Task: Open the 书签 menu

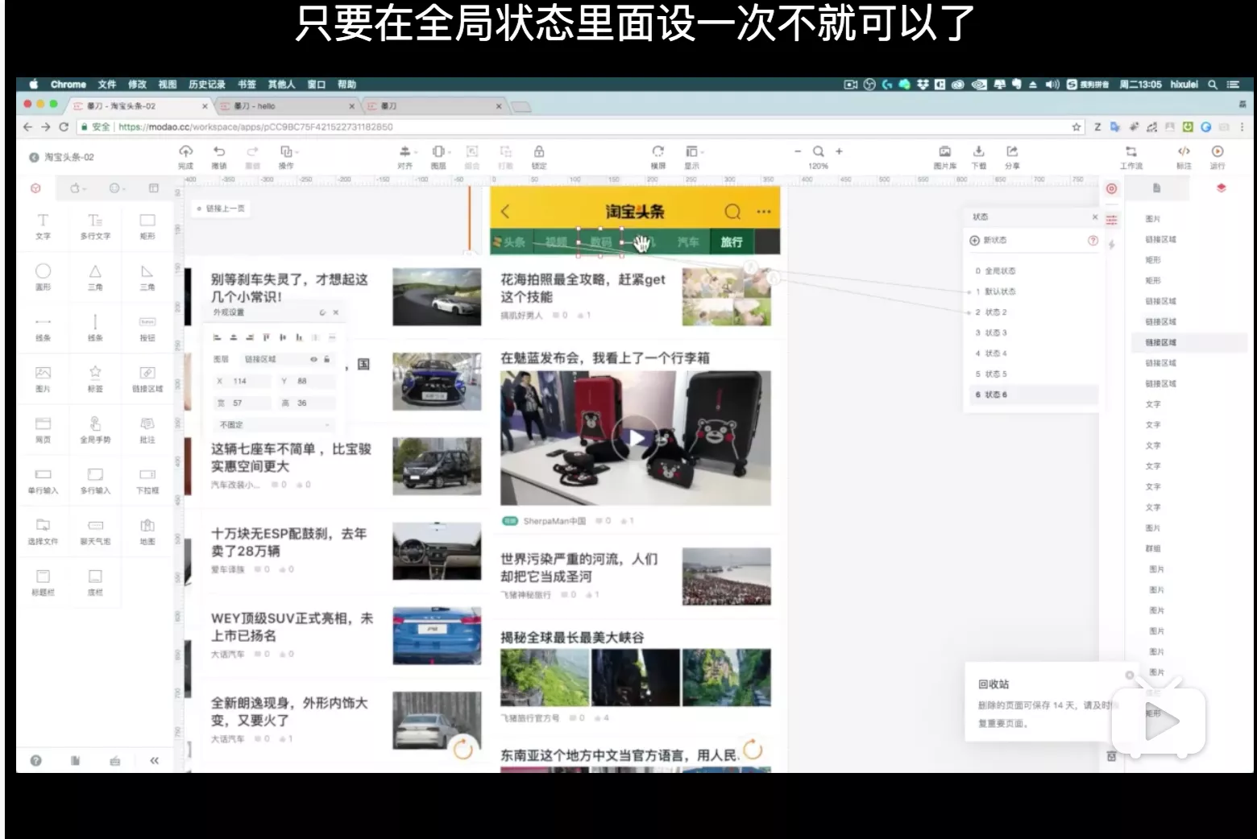Action: tap(247, 85)
